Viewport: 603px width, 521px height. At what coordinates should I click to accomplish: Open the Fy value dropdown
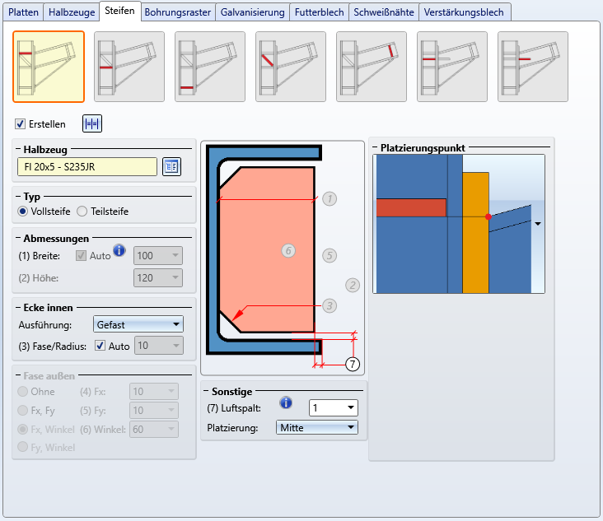coord(154,411)
